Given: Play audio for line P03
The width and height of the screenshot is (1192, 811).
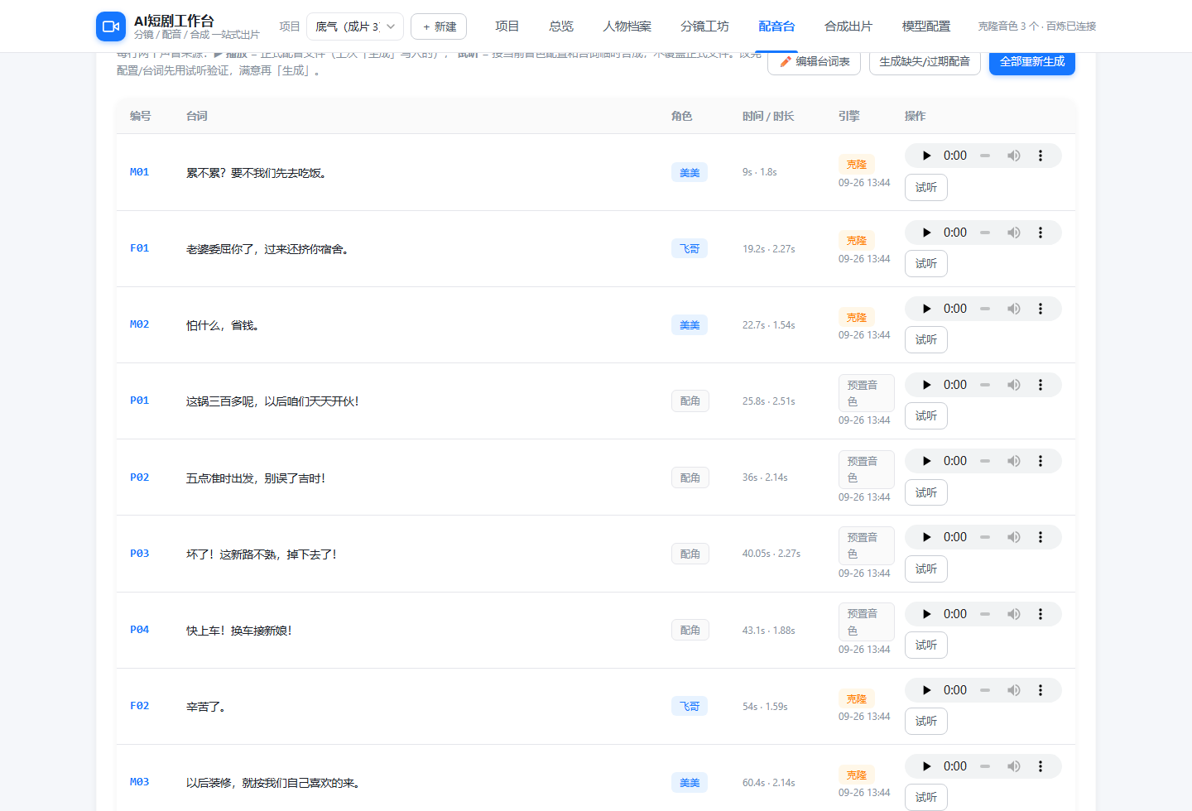Looking at the screenshot, I should (x=926, y=537).
